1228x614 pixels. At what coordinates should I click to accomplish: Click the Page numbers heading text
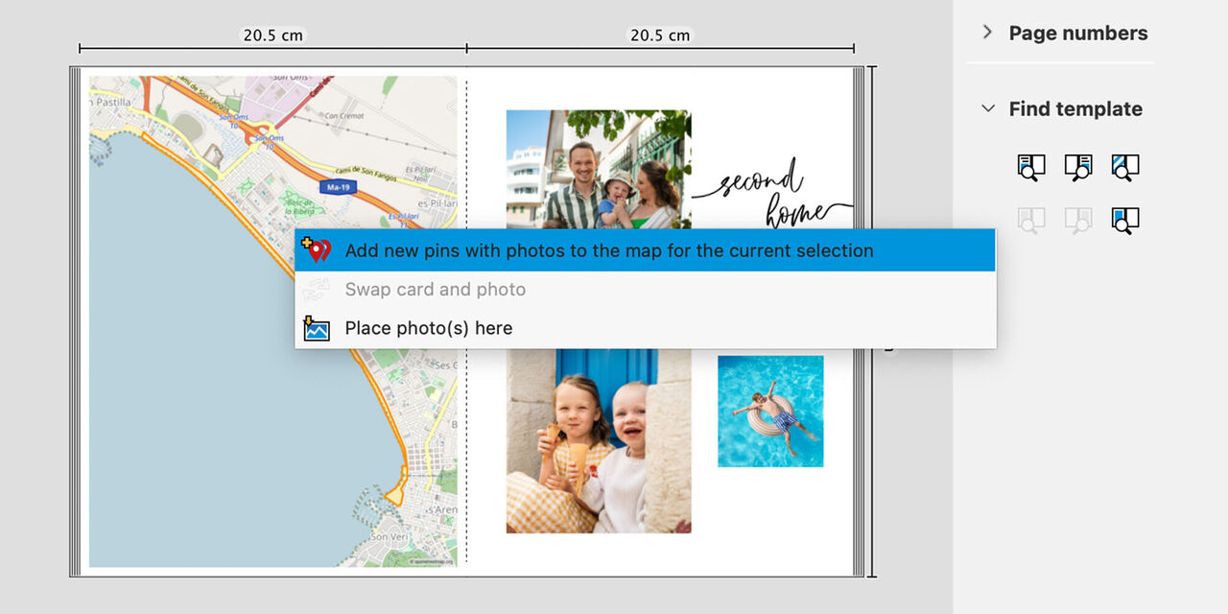click(x=1078, y=33)
